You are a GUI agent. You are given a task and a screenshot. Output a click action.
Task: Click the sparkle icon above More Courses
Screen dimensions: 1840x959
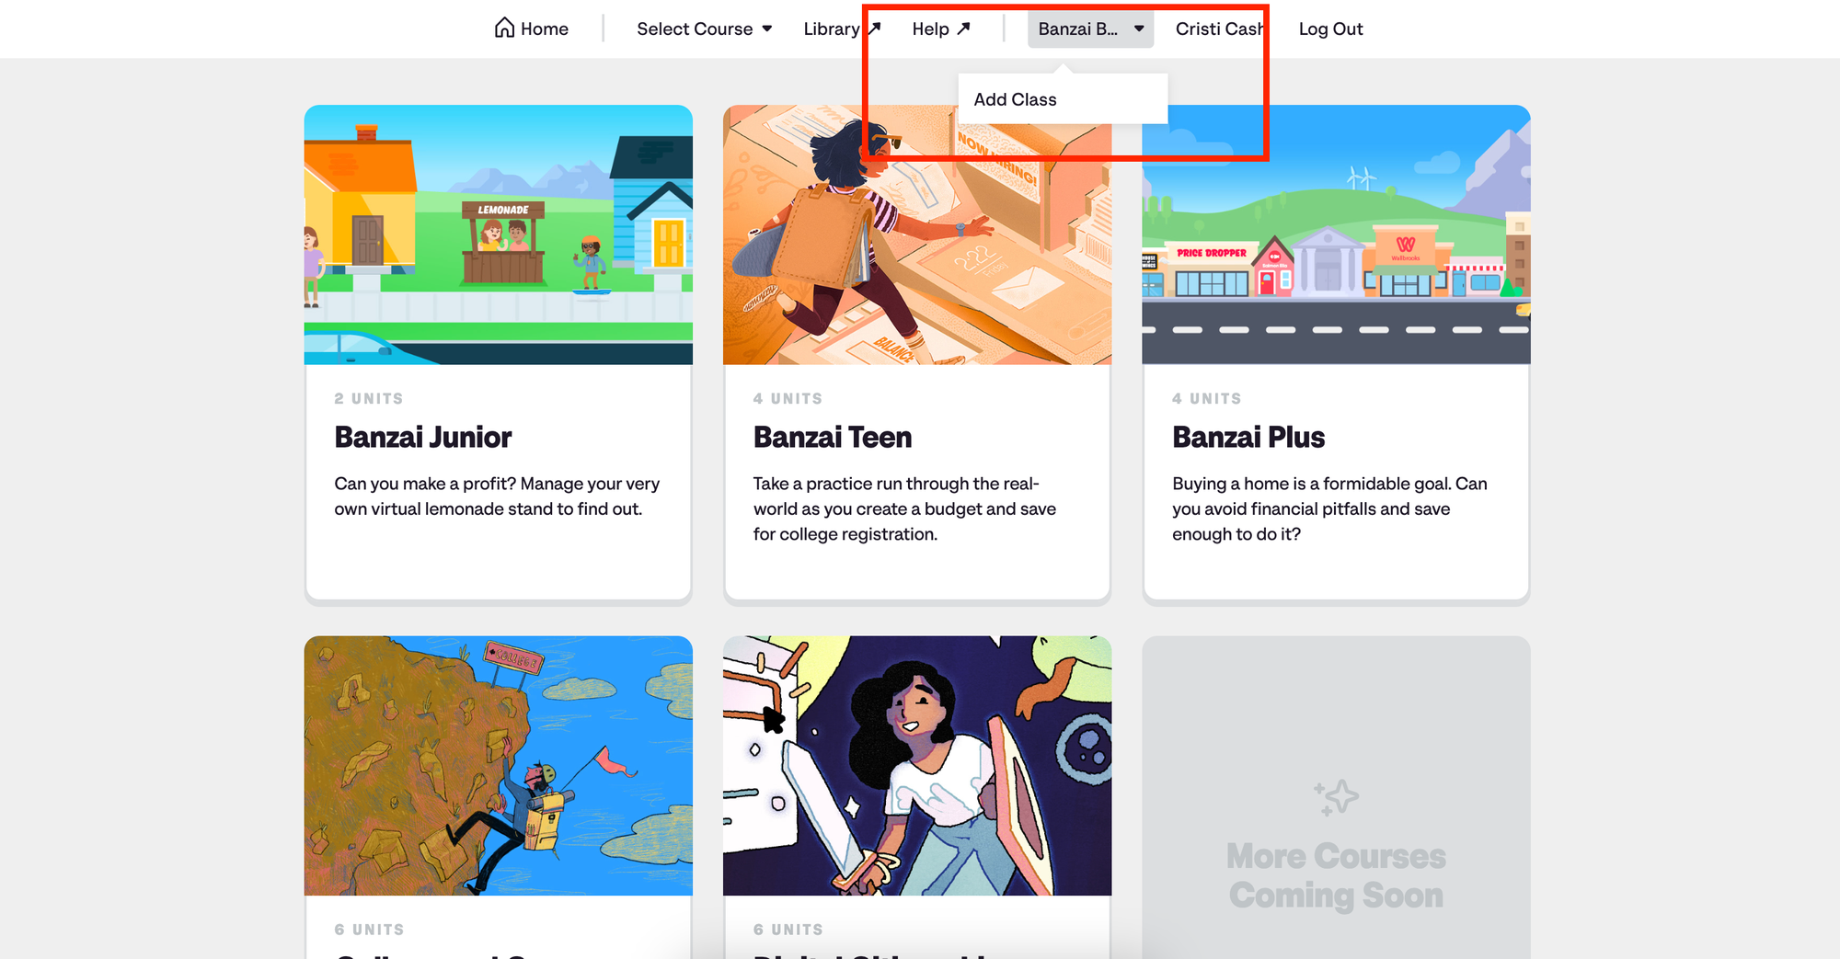tap(1336, 797)
